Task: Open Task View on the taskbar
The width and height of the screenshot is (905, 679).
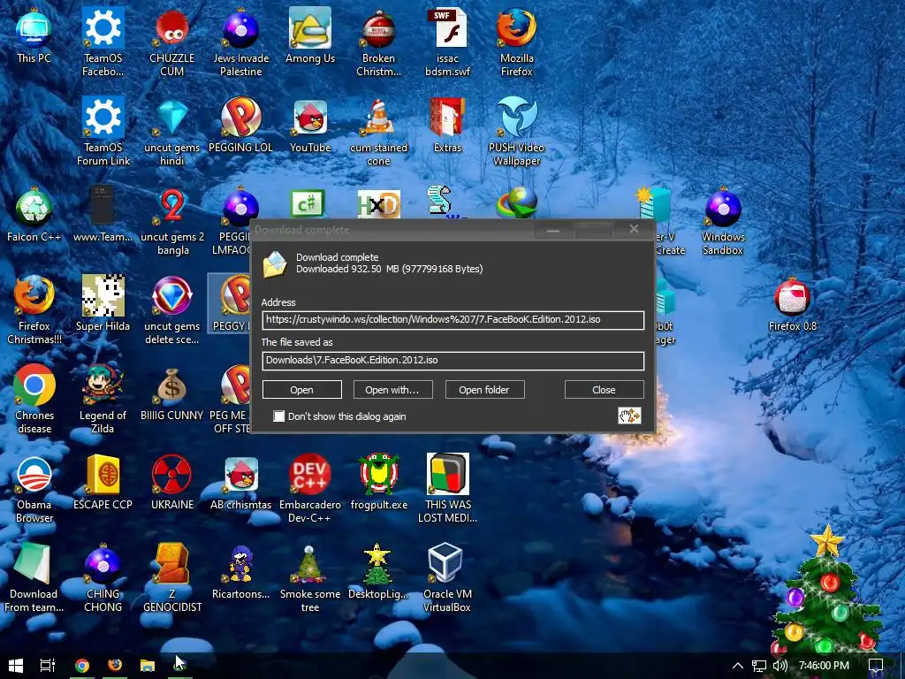Action: pos(48,665)
